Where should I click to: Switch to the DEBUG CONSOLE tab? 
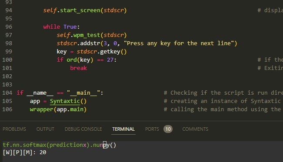coord(83,129)
